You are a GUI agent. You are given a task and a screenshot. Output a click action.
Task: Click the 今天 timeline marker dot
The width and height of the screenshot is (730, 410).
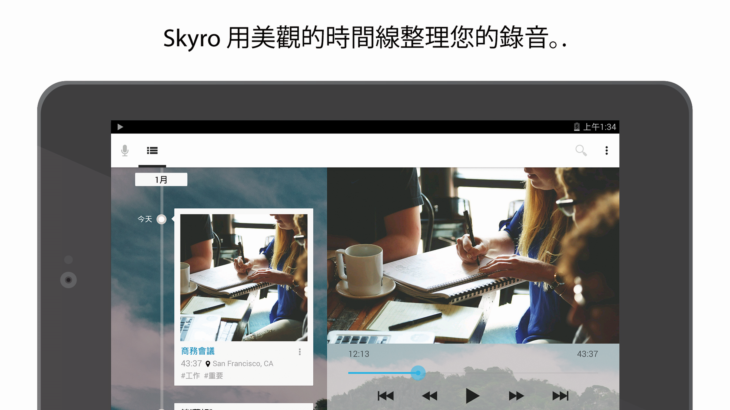tap(161, 219)
